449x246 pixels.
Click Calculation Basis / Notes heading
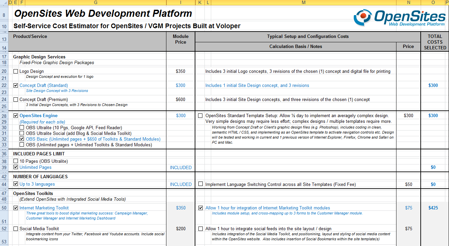(295, 47)
